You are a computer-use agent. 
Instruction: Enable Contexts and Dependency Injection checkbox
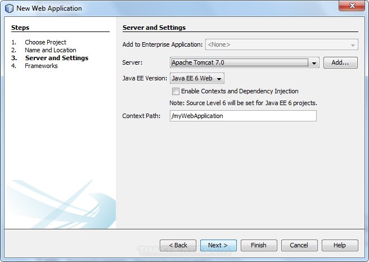176,91
